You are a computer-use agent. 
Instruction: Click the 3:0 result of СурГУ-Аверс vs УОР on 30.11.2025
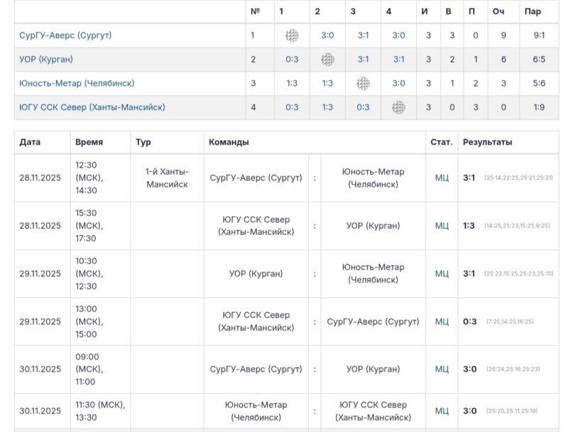pyautogui.click(x=469, y=369)
